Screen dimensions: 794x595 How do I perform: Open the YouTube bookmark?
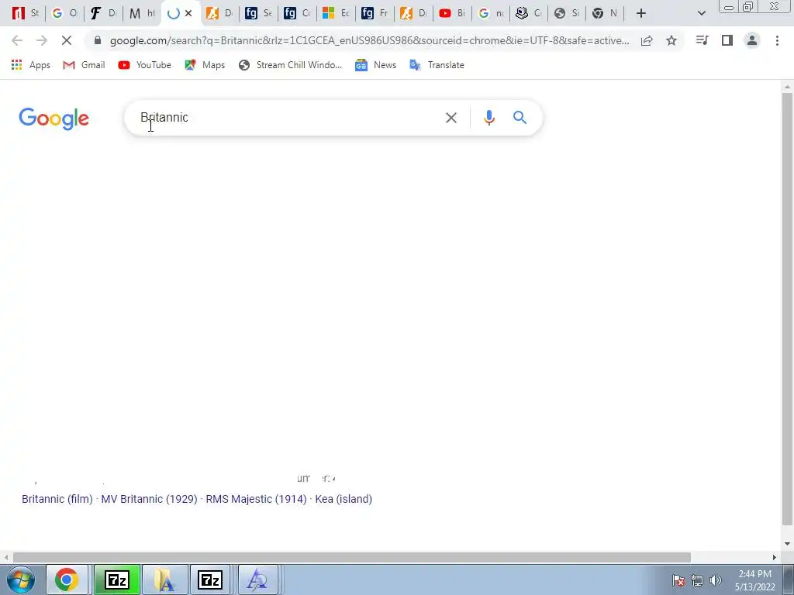click(144, 65)
